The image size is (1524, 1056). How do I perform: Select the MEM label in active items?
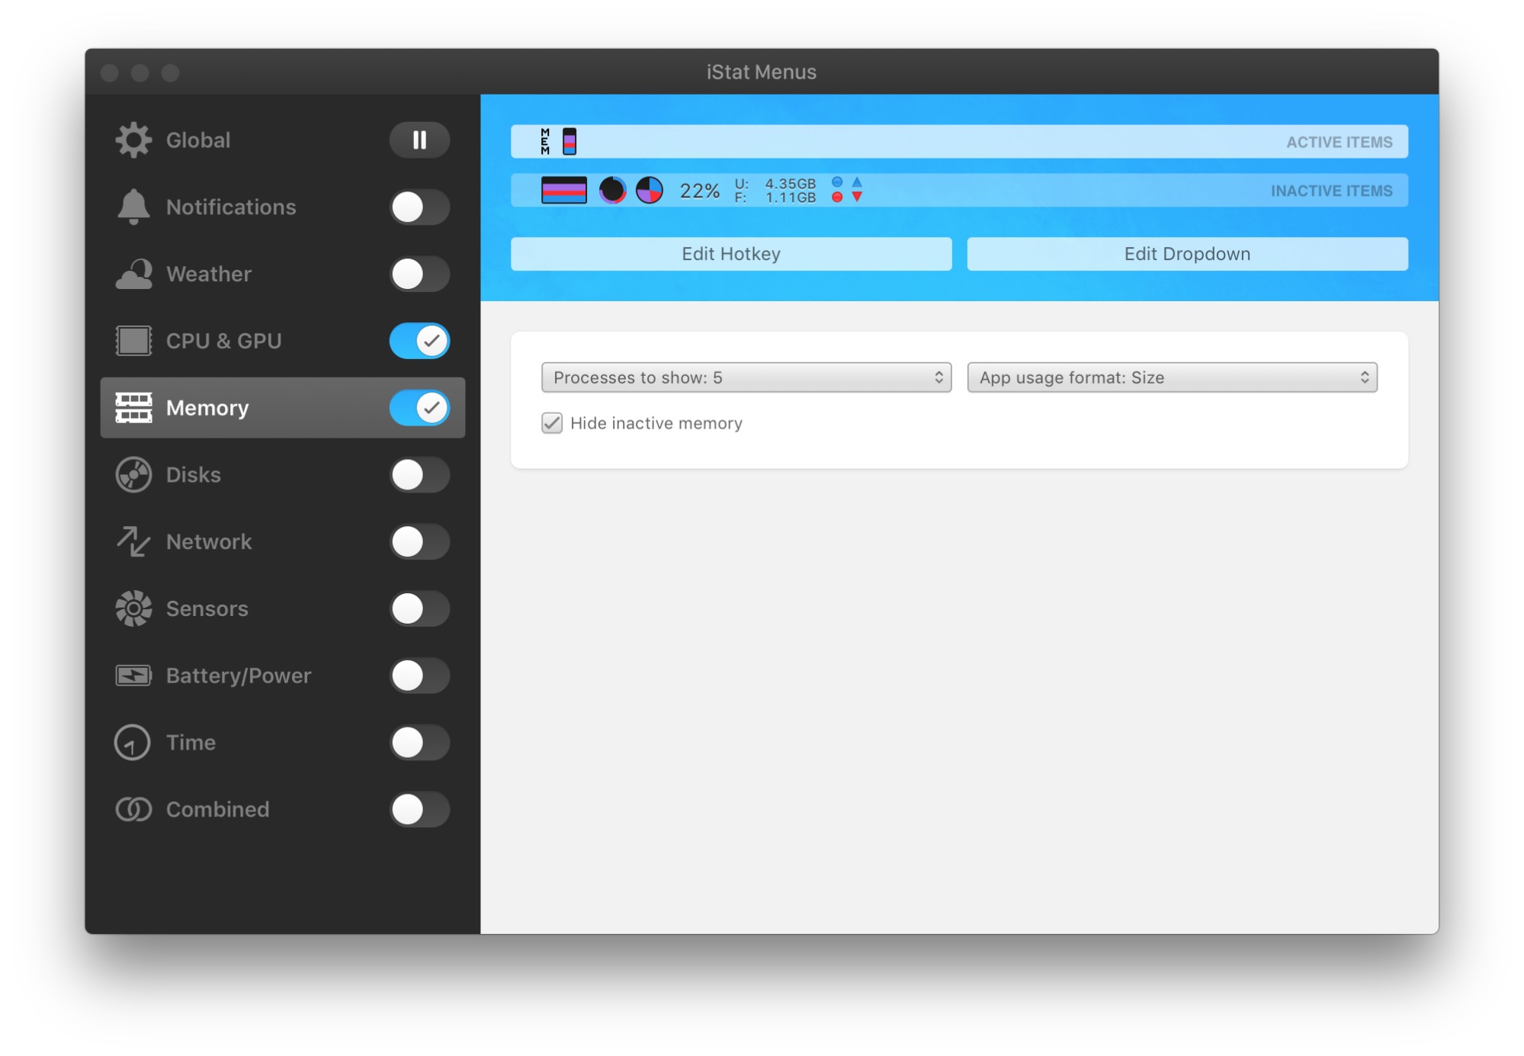tap(545, 142)
